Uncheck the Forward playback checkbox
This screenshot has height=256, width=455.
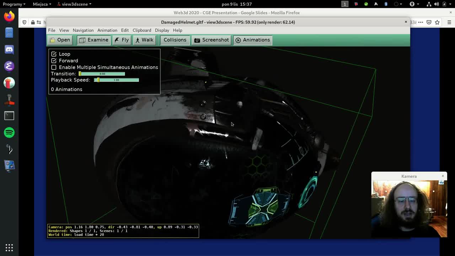[54, 60]
